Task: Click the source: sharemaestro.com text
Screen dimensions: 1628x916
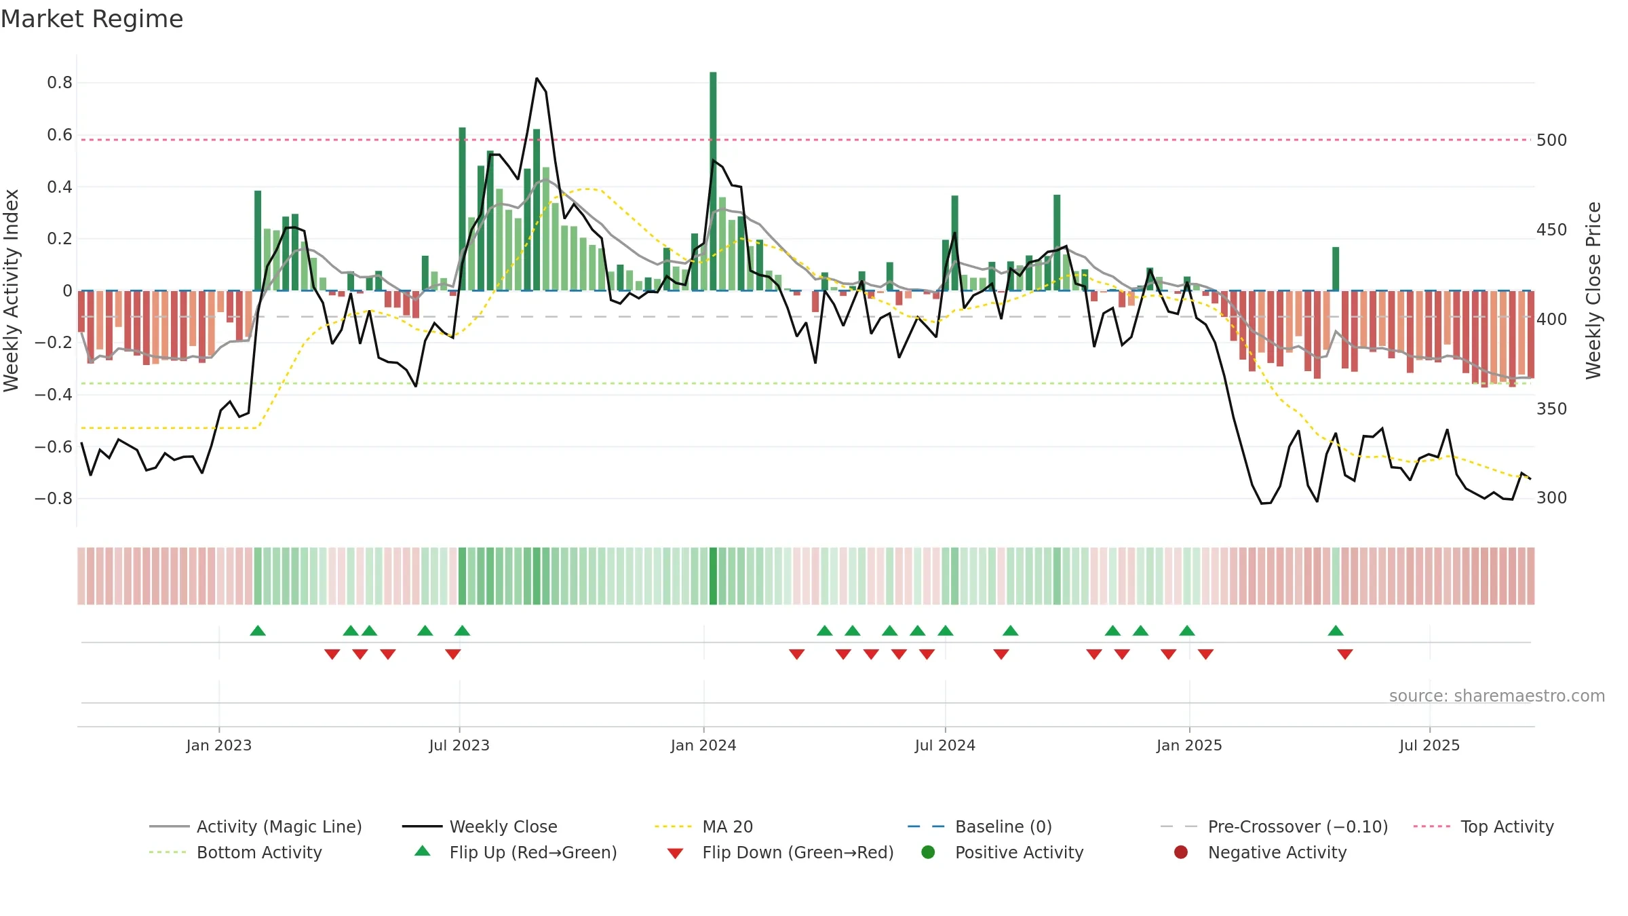Action: [1497, 695]
